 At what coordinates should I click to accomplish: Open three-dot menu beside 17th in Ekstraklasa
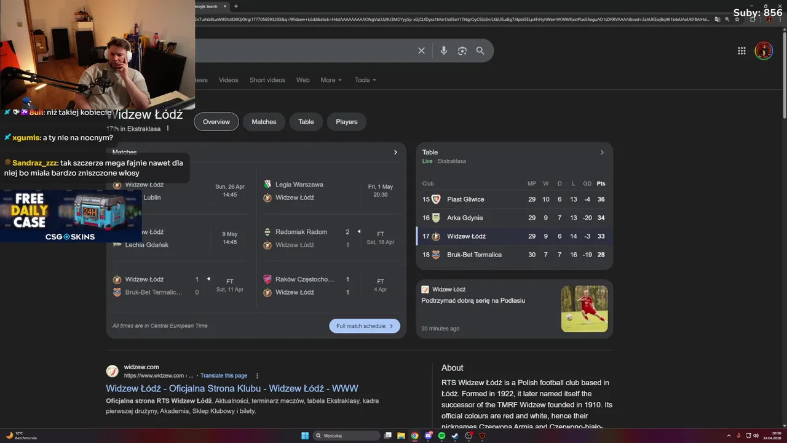[x=168, y=129]
